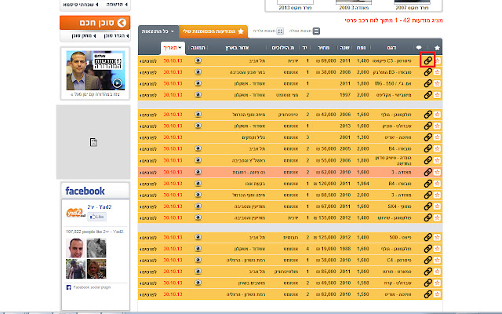Click the 'הרשמה' registration link
502x314 pixels.
click(117, 5)
